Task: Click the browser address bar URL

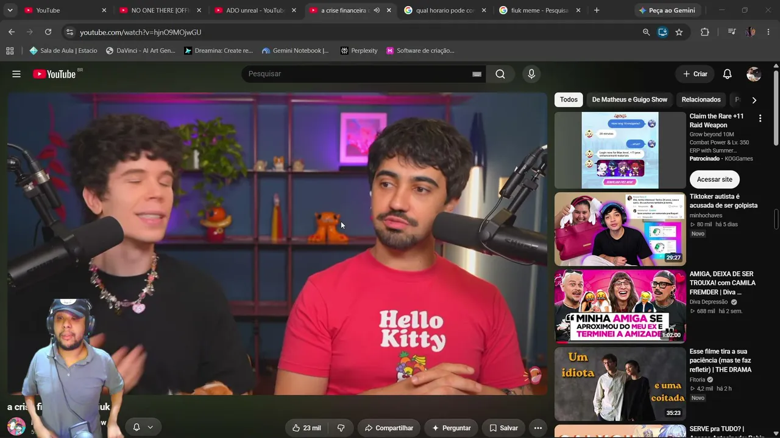Action: (140, 32)
